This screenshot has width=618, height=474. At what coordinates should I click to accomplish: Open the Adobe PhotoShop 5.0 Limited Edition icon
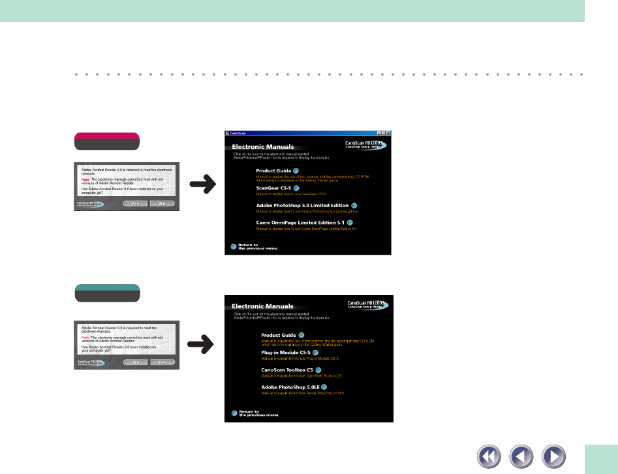tap(354, 206)
